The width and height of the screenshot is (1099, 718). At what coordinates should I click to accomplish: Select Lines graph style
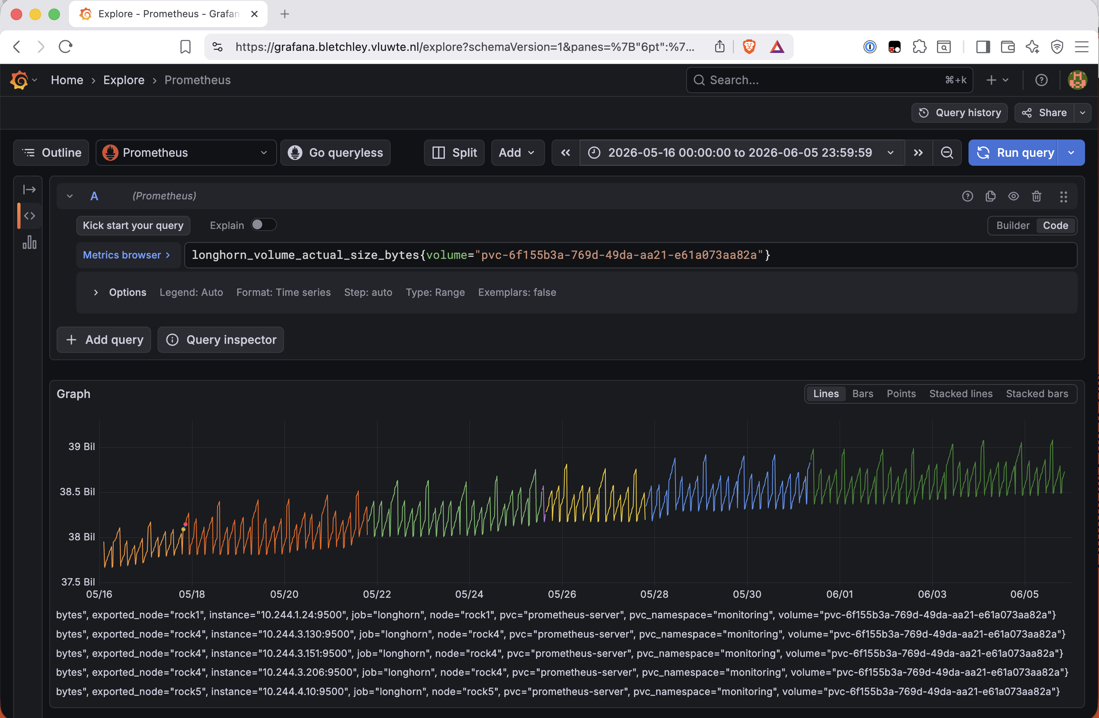coord(826,394)
